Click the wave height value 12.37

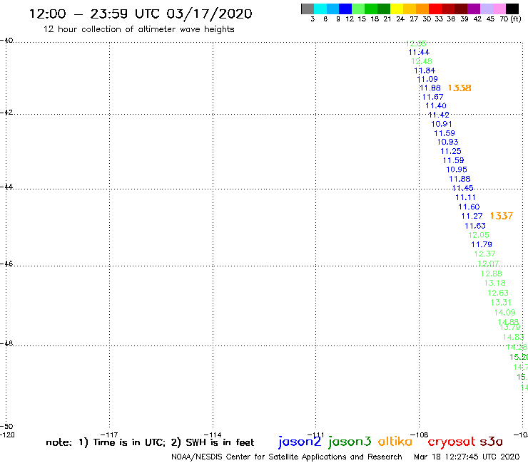485,254
